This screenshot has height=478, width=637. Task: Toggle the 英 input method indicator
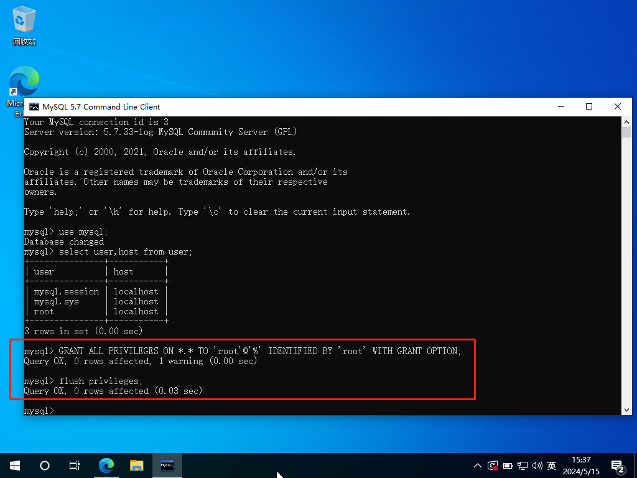pos(551,466)
